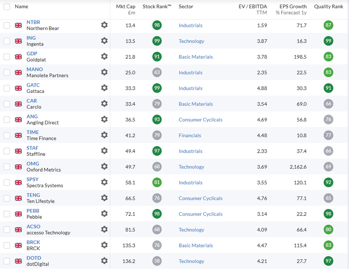Click the Quality Rank column header
349x269 pixels.
(x=329, y=6)
